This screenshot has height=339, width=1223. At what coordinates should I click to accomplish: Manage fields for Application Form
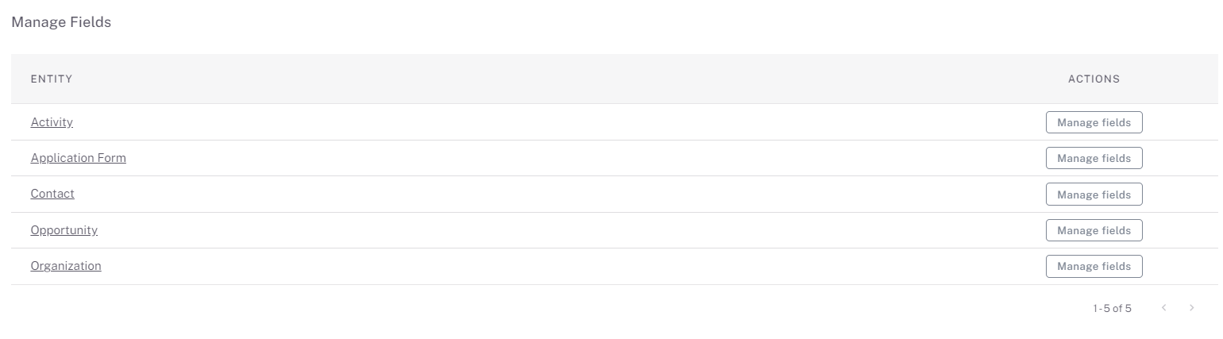1094,159
